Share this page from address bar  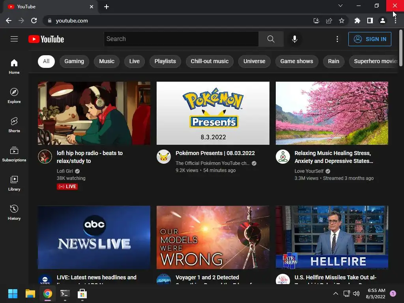(329, 21)
